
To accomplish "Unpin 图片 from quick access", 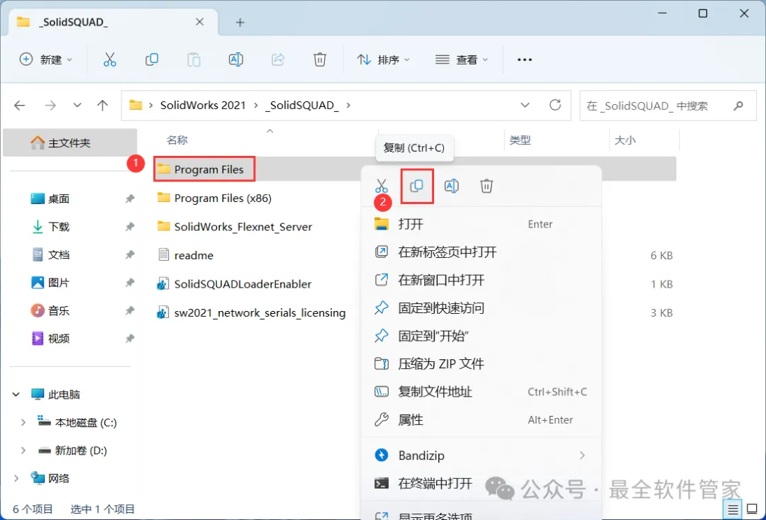I will click(x=130, y=283).
